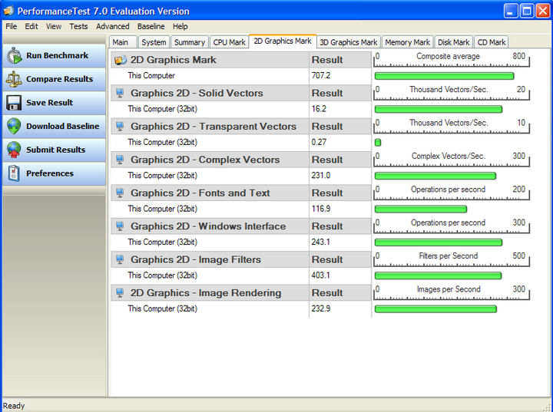Viewport: 553px width, 412px height.
Task: Click the Image Filters green result bar
Action: (x=438, y=275)
